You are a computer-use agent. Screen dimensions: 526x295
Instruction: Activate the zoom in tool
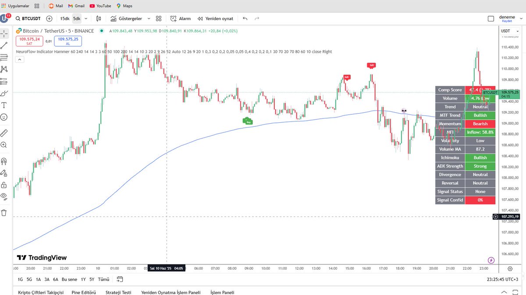[4, 145]
